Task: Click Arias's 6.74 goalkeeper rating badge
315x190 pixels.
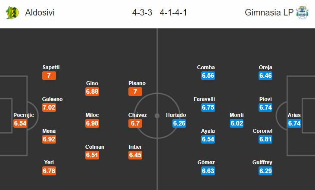Action: (x=294, y=123)
